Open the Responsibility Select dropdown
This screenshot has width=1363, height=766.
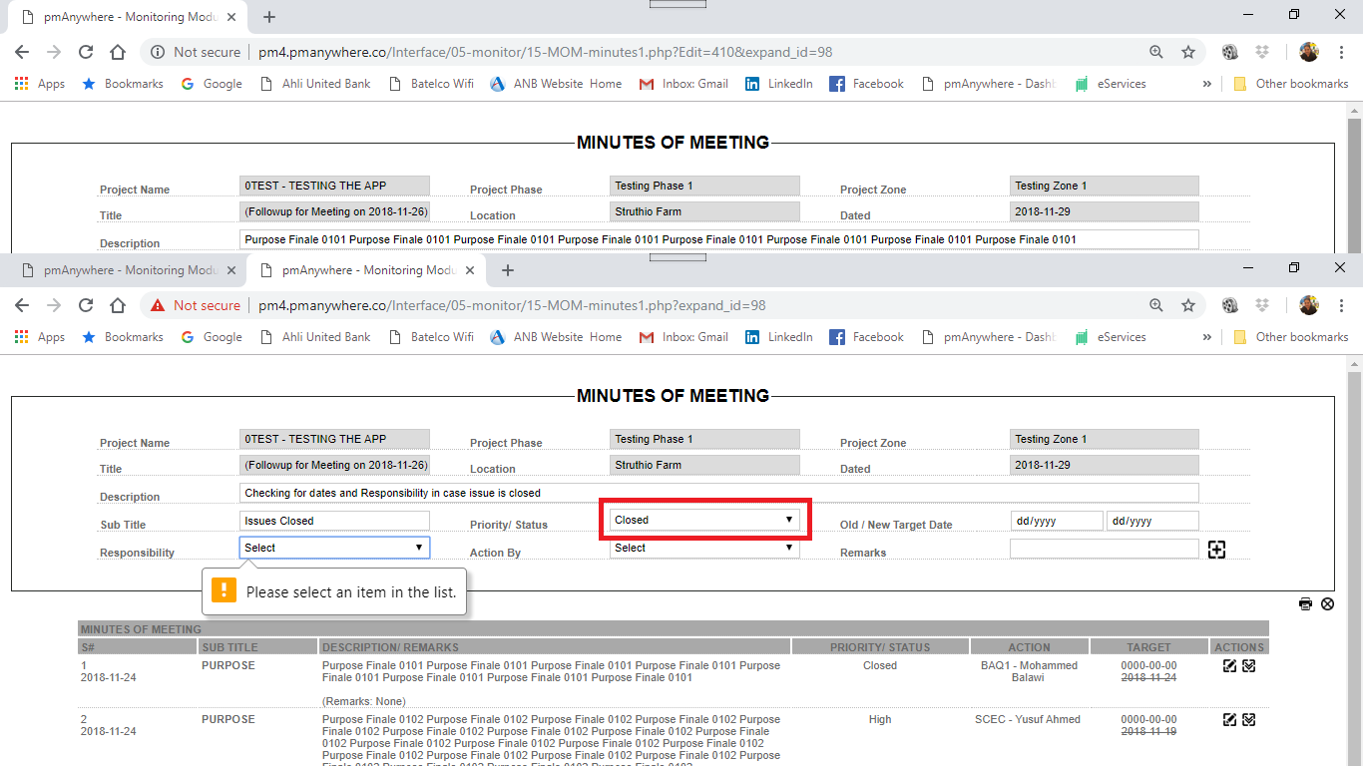pos(334,548)
